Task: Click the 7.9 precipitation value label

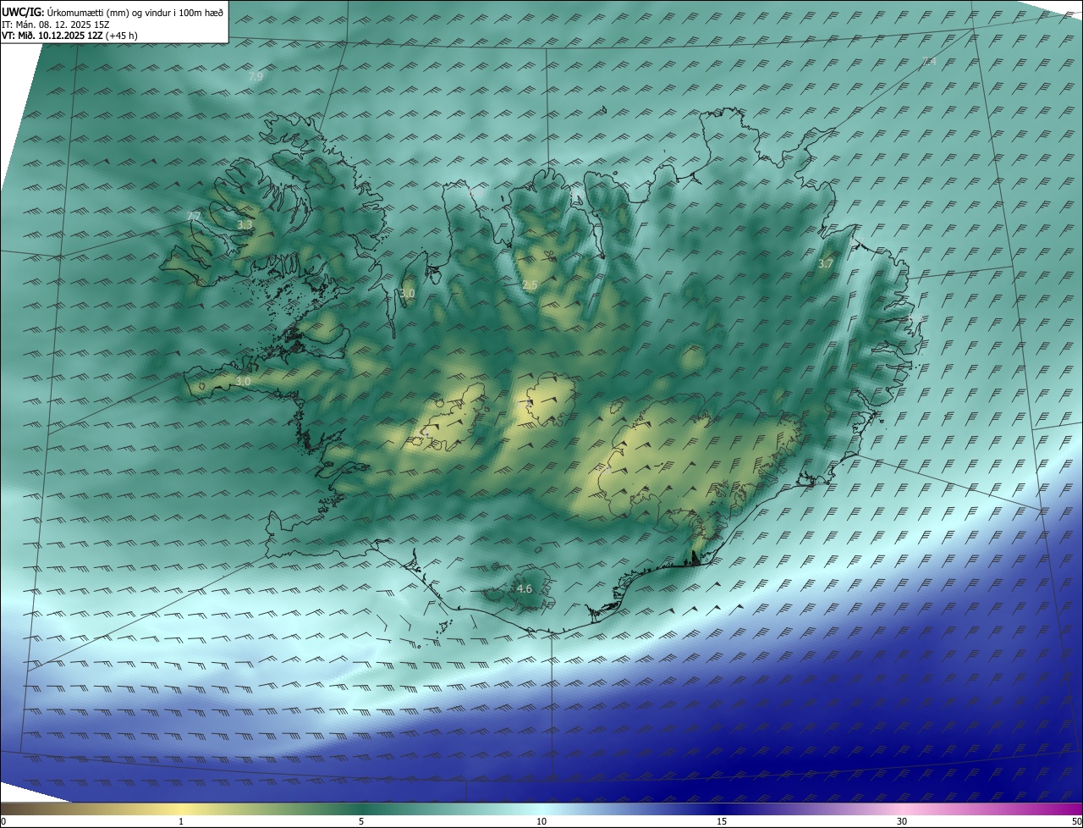Action: [256, 76]
